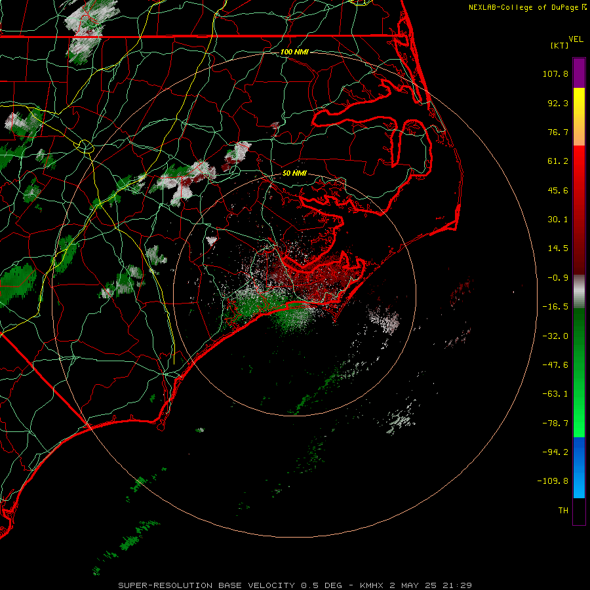Click the -47.6 legend value
The image size is (590, 590).
(555, 365)
